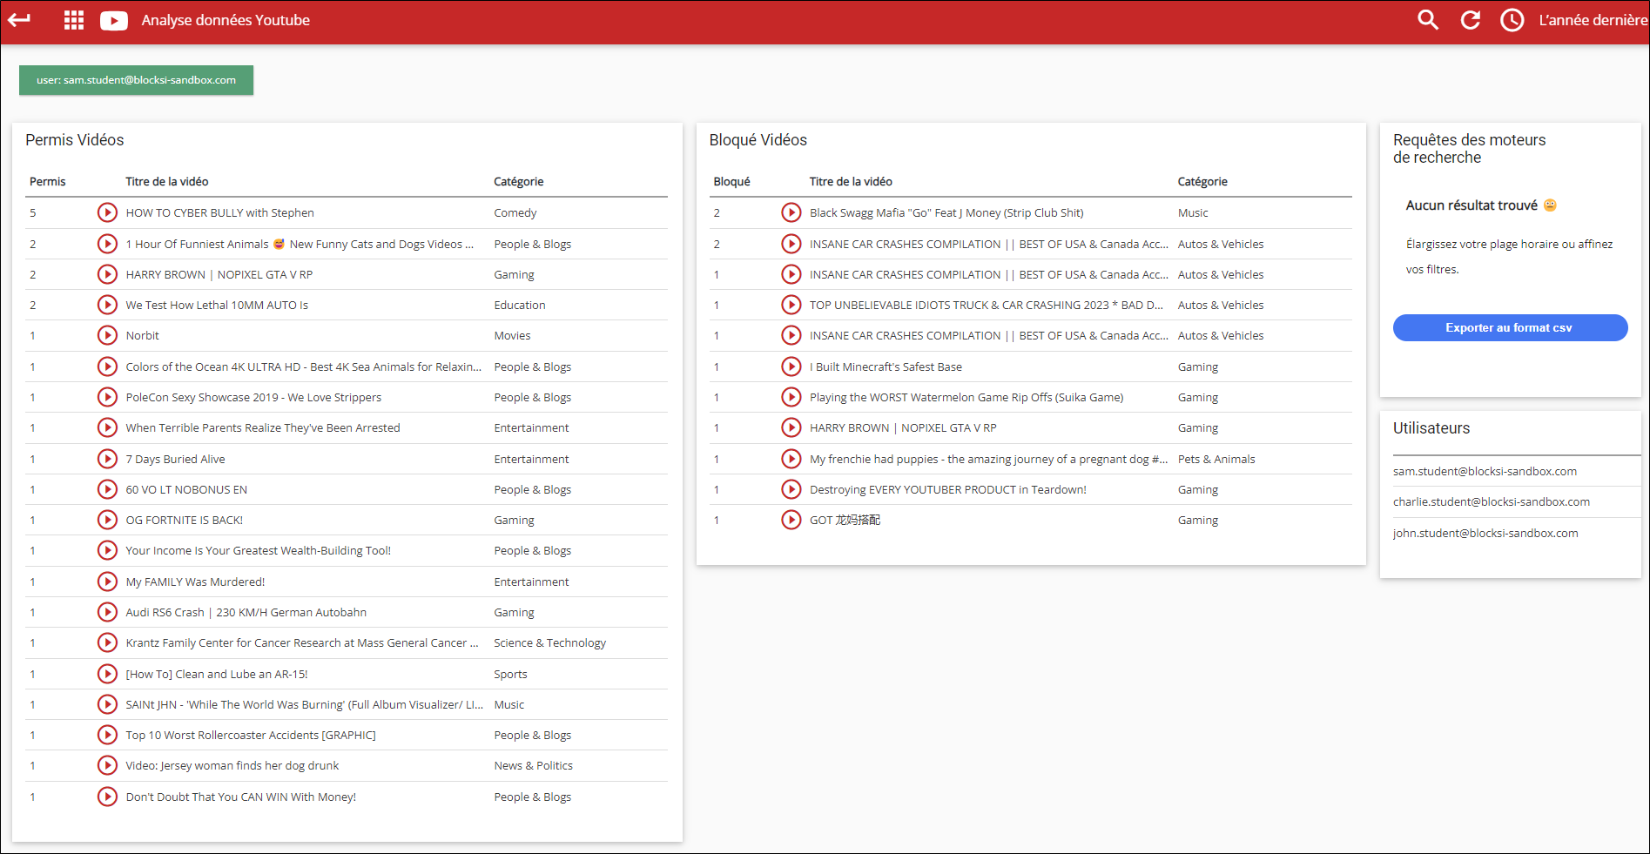Play the SAINt JHN album visualizer video
This screenshot has height=854, width=1650.
(x=107, y=704)
